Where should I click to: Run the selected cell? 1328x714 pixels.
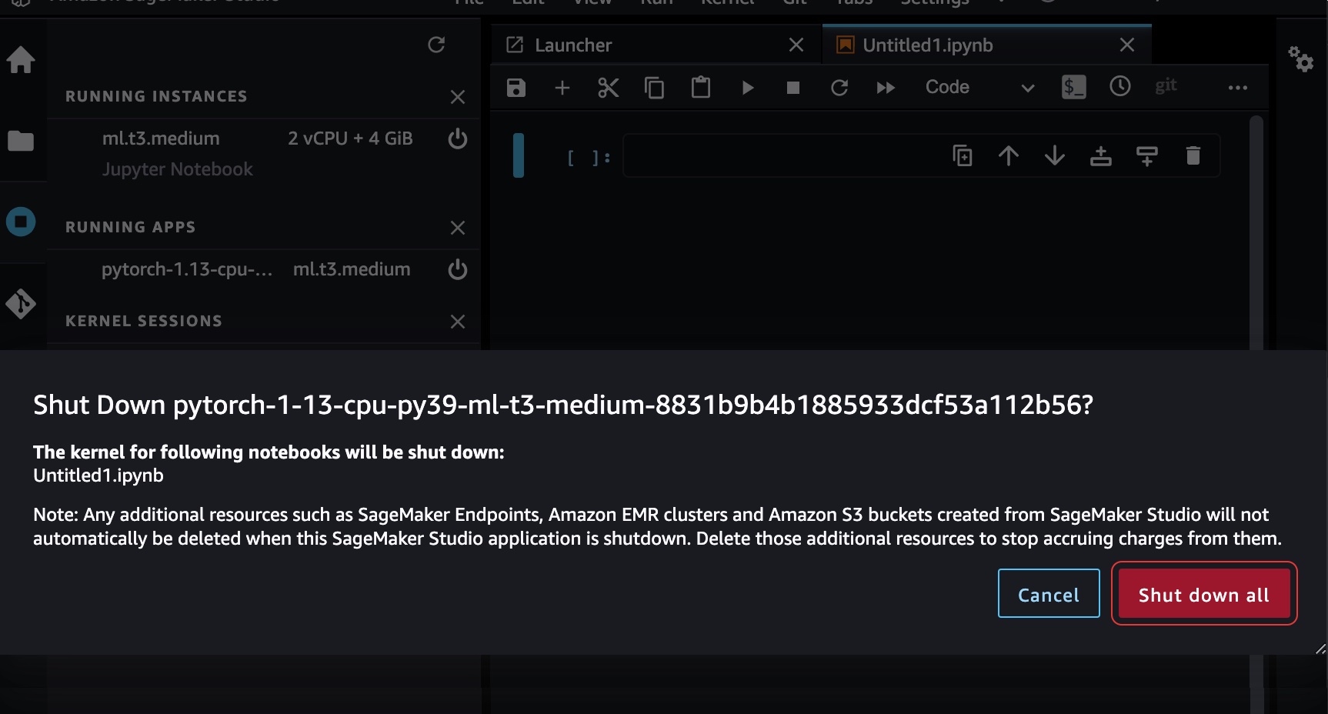click(747, 88)
